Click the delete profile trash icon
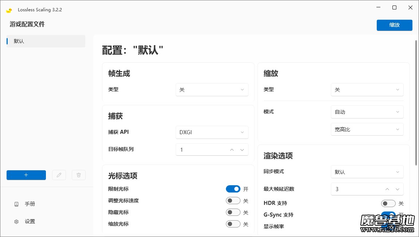 (79, 175)
